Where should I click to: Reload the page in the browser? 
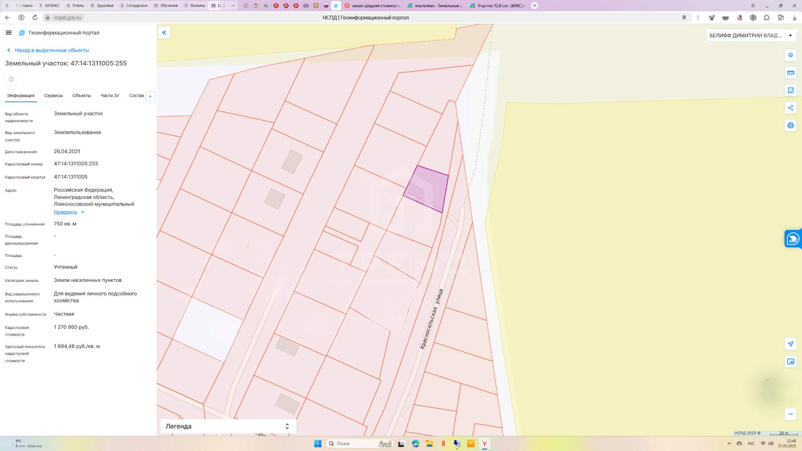(x=35, y=18)
